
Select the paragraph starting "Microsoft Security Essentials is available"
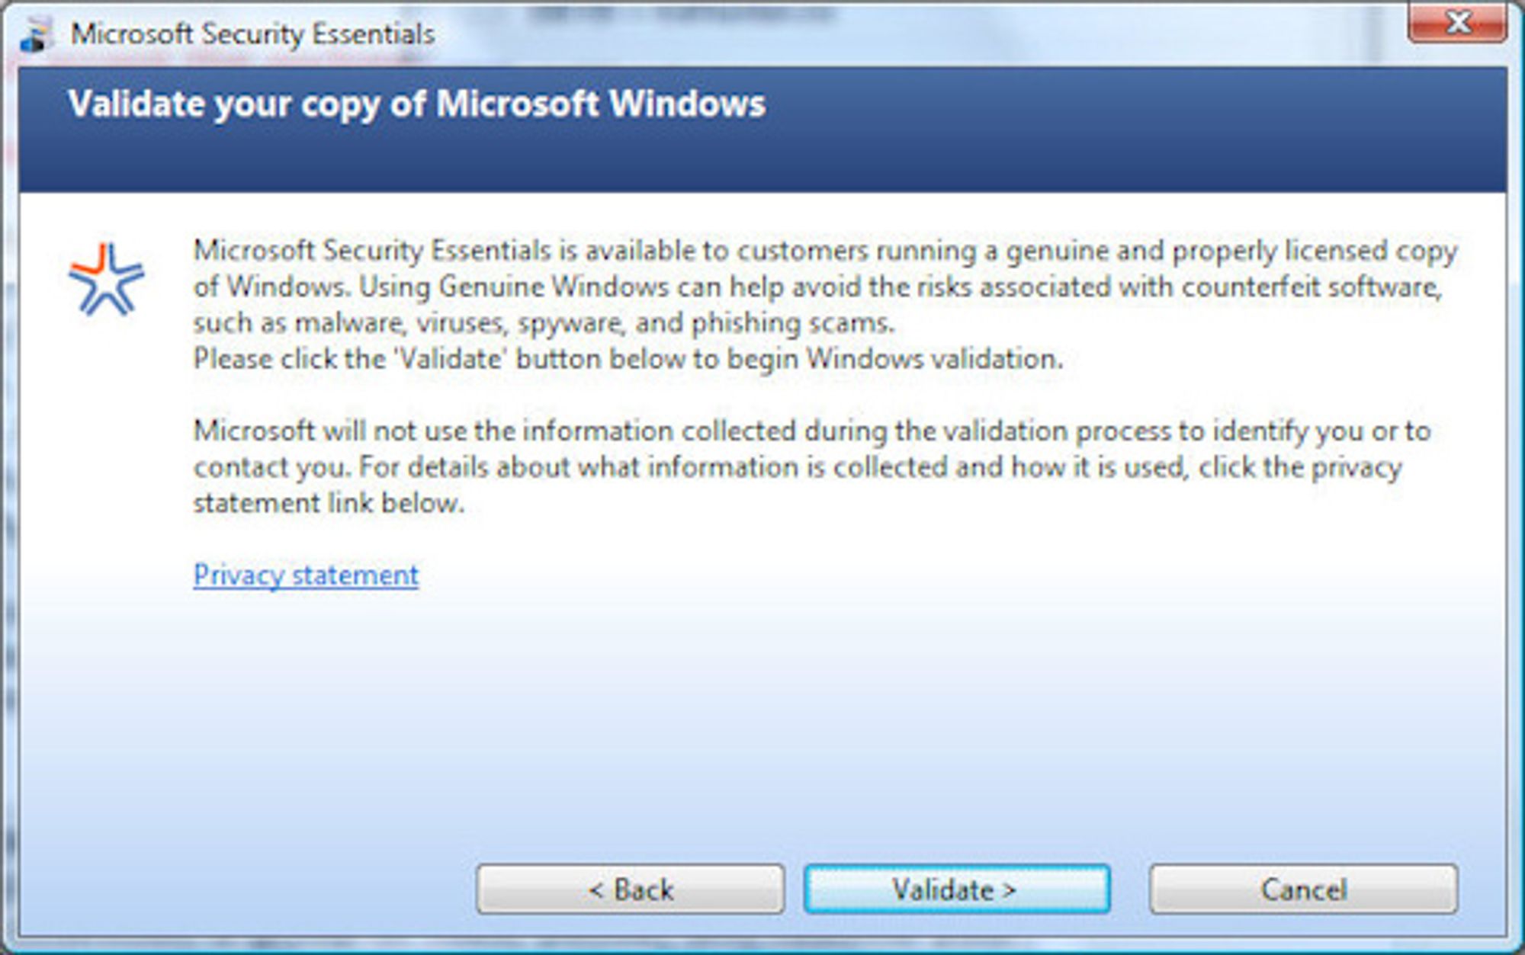pos(825,287)
